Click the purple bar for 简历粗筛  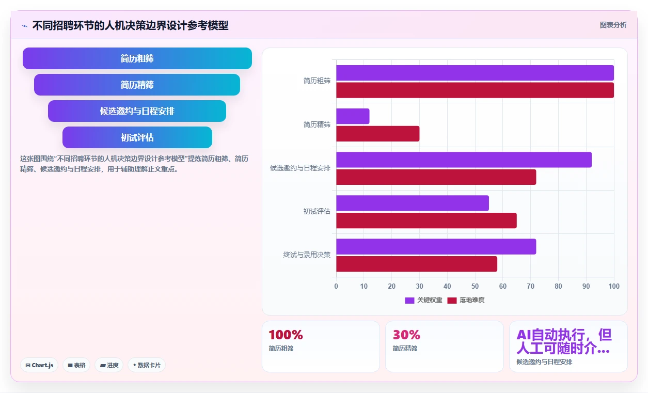pyautogui.click(x=475, y=73)
